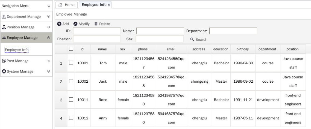The width and height of the screenshot is (311, 129).
Task: Sort by the phone column header
Action: point(143,49)
